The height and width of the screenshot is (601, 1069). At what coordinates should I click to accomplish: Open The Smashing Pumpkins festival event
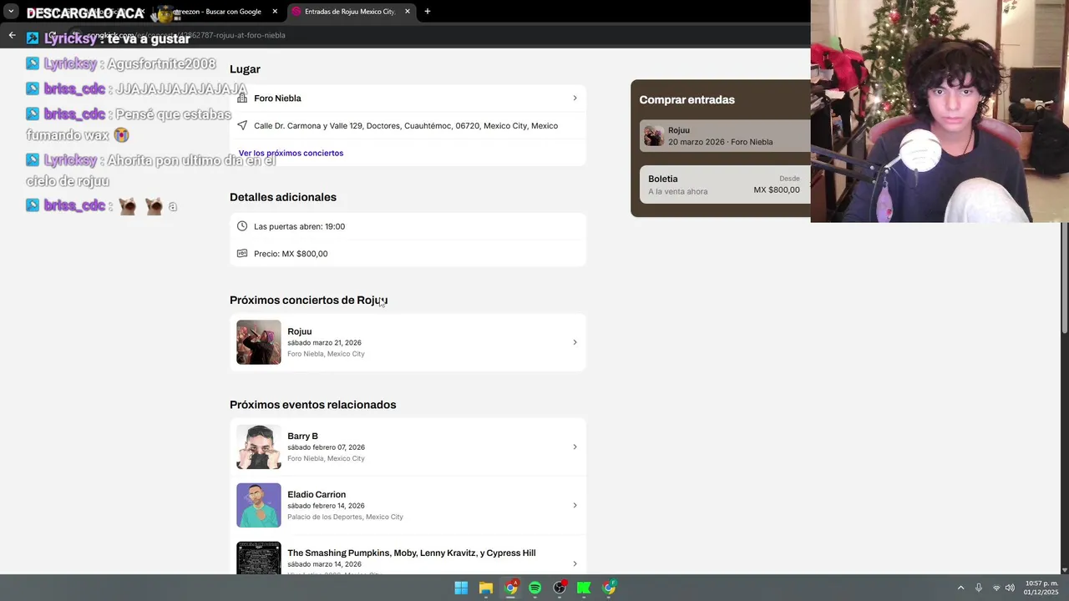coord(408,555)
